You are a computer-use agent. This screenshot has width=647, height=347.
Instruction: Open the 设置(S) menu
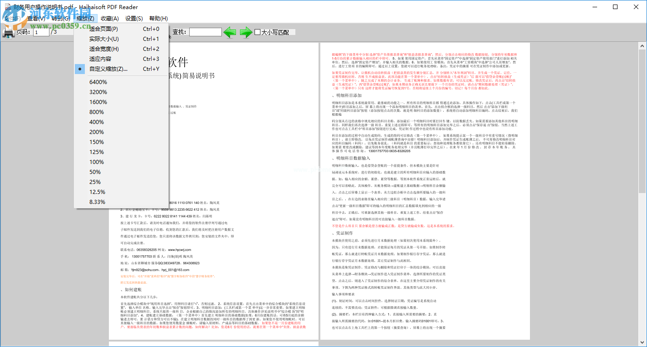coord(134,19)
